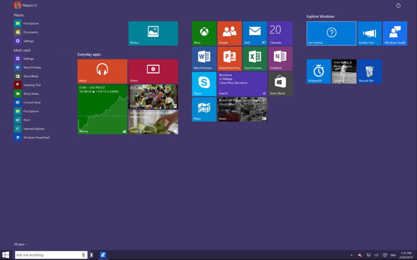Click the taskbar clock showing 1:25 PM

click(406, 255)
